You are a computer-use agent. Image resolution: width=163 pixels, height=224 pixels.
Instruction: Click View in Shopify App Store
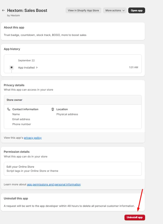(x=83, y=10)
